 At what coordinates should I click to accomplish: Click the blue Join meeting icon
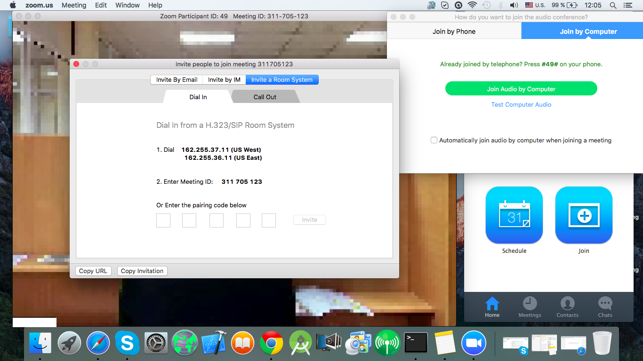click(584, 215)
